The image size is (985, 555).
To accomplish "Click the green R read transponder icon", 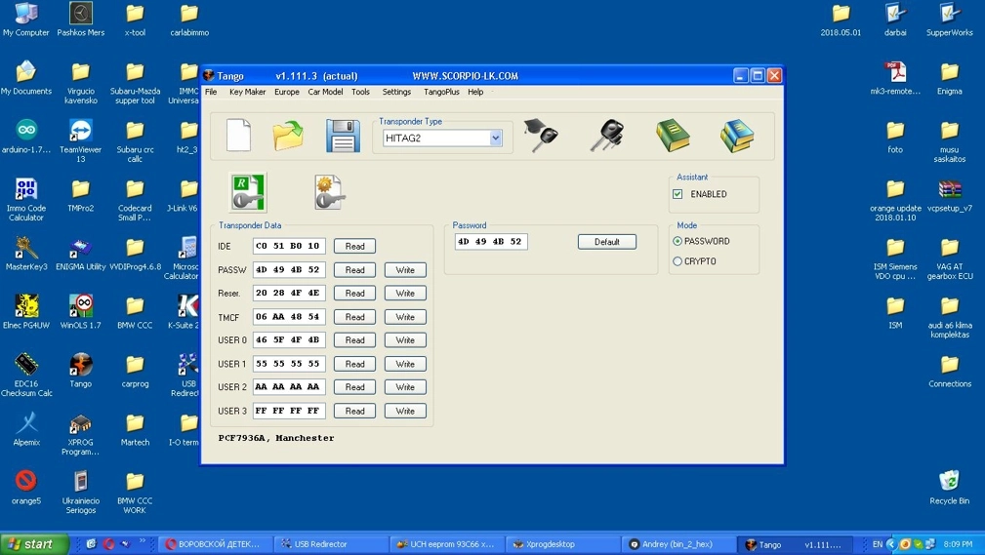I will point(248,192).
